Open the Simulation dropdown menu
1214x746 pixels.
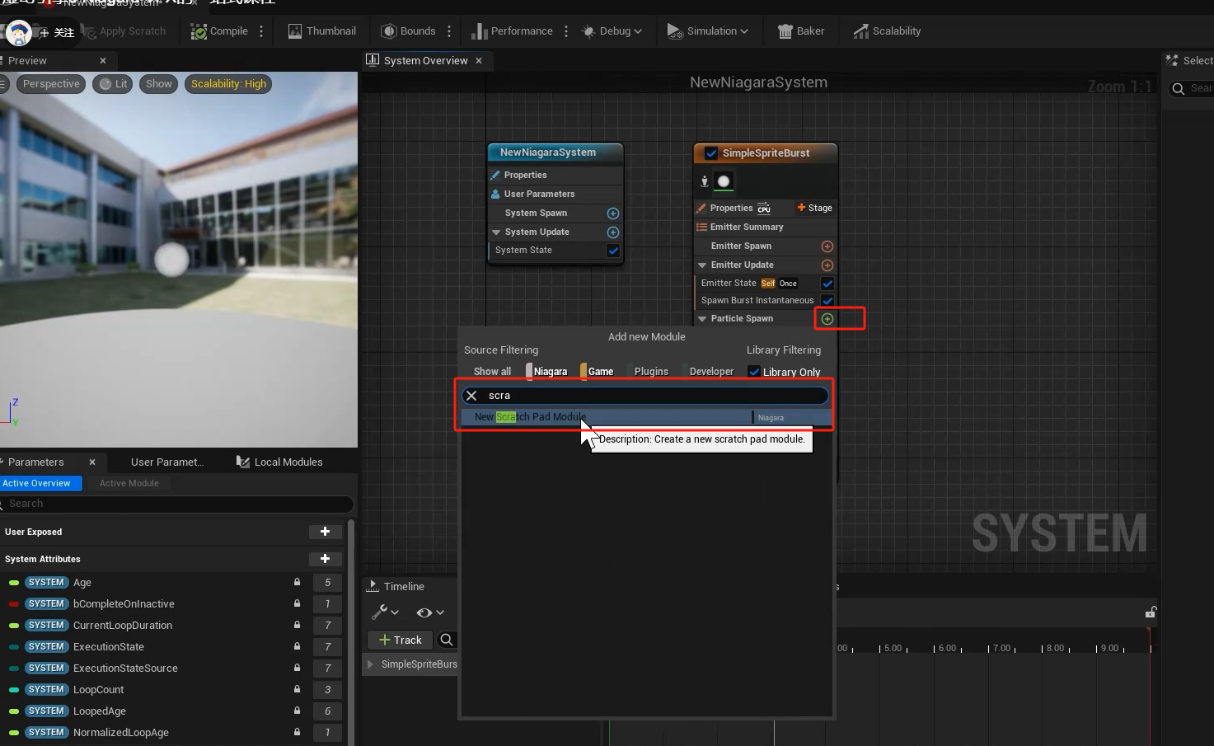(707, 31)
